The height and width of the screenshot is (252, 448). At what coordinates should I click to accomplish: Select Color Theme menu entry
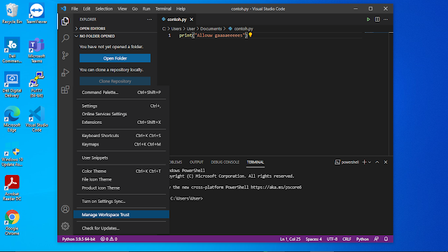[121, 171]
